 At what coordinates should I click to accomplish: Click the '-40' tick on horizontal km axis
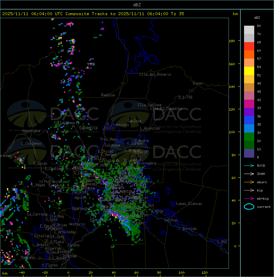click(x=22, y=273)
